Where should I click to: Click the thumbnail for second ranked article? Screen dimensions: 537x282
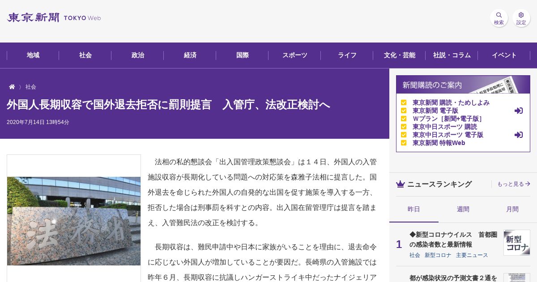pyautogui.click(x=517, y=278)
